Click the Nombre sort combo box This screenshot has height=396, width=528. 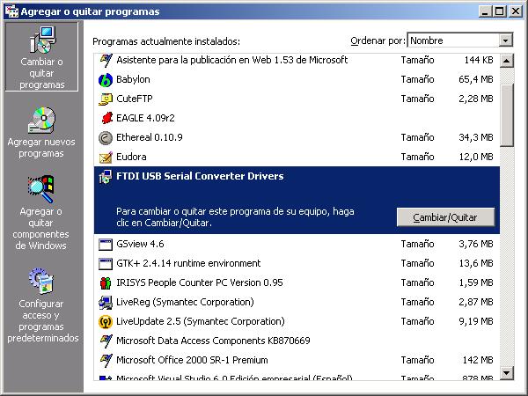452,40
